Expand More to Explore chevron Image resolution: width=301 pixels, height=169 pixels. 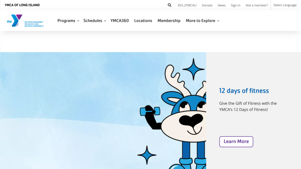click(x=218, y=21)
